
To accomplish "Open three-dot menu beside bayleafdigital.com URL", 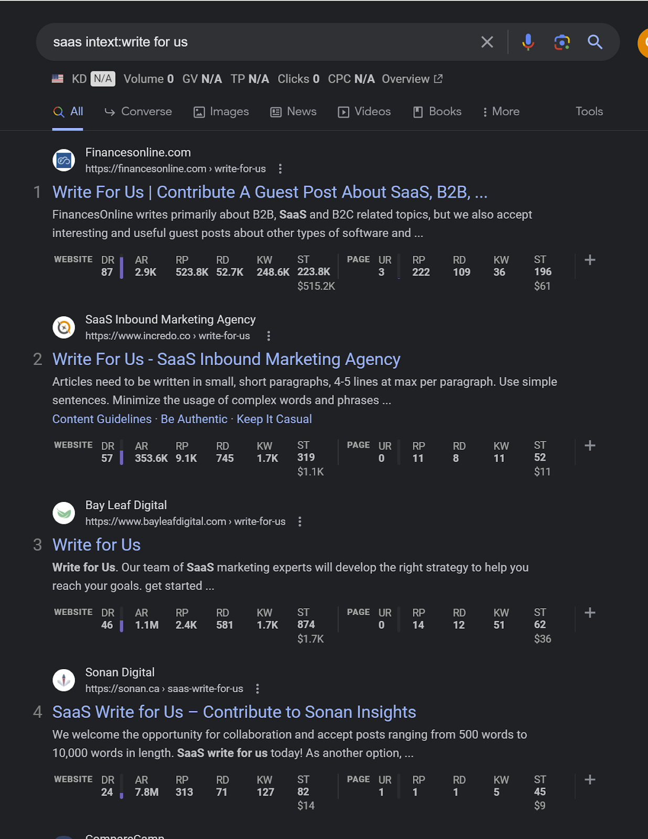I will pyautogui.click(x=300, y=522).
